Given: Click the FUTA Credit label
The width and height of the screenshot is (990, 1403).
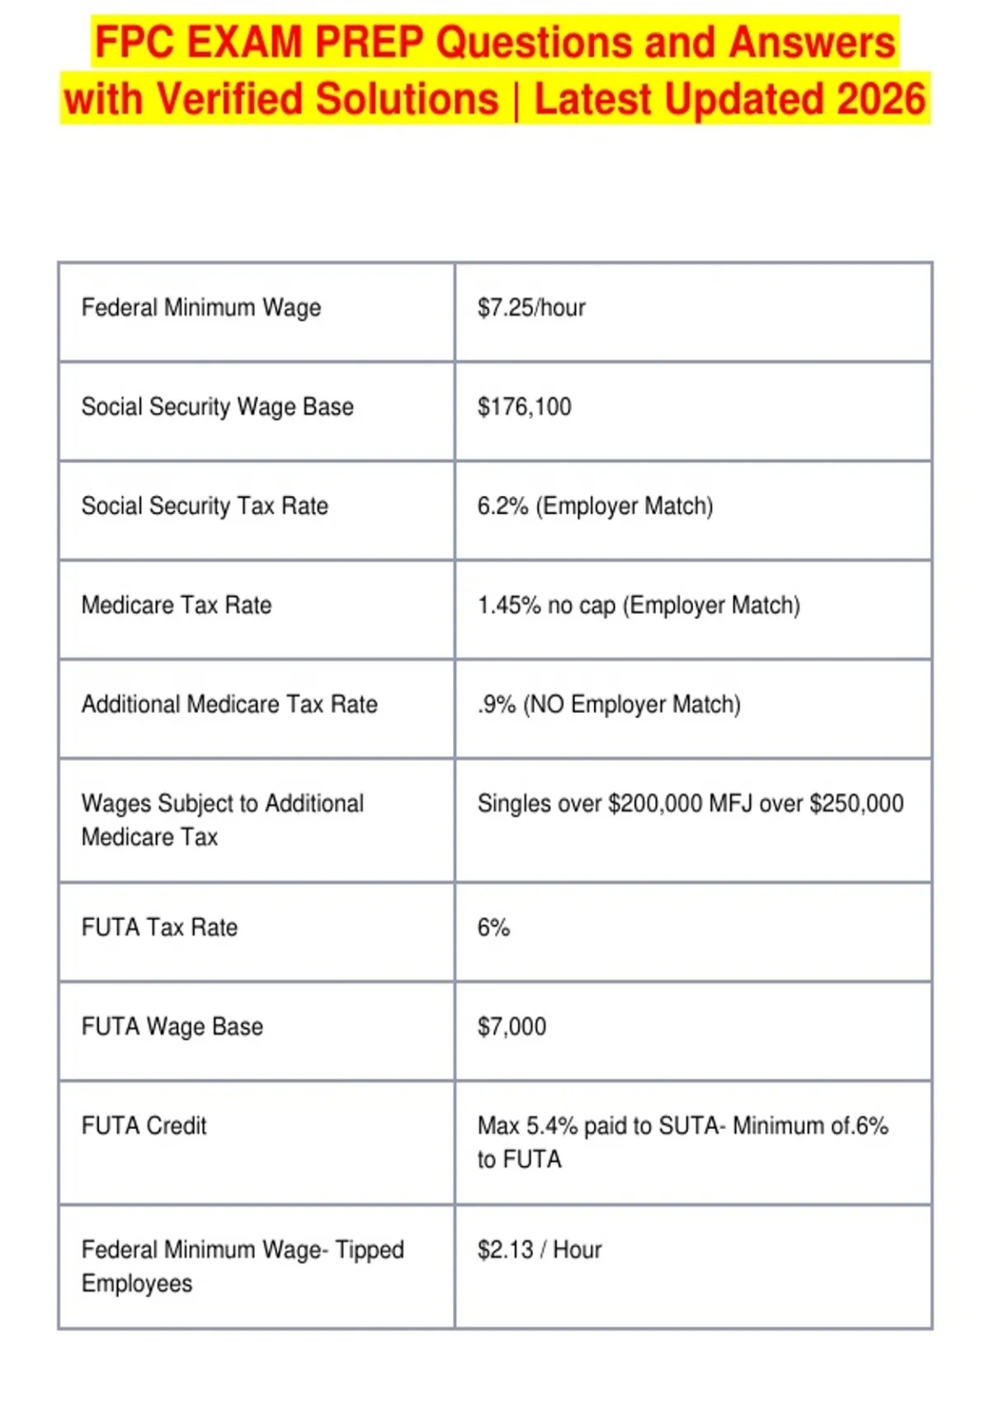Looking at the screenshot, I should (x=144, y=1126).
